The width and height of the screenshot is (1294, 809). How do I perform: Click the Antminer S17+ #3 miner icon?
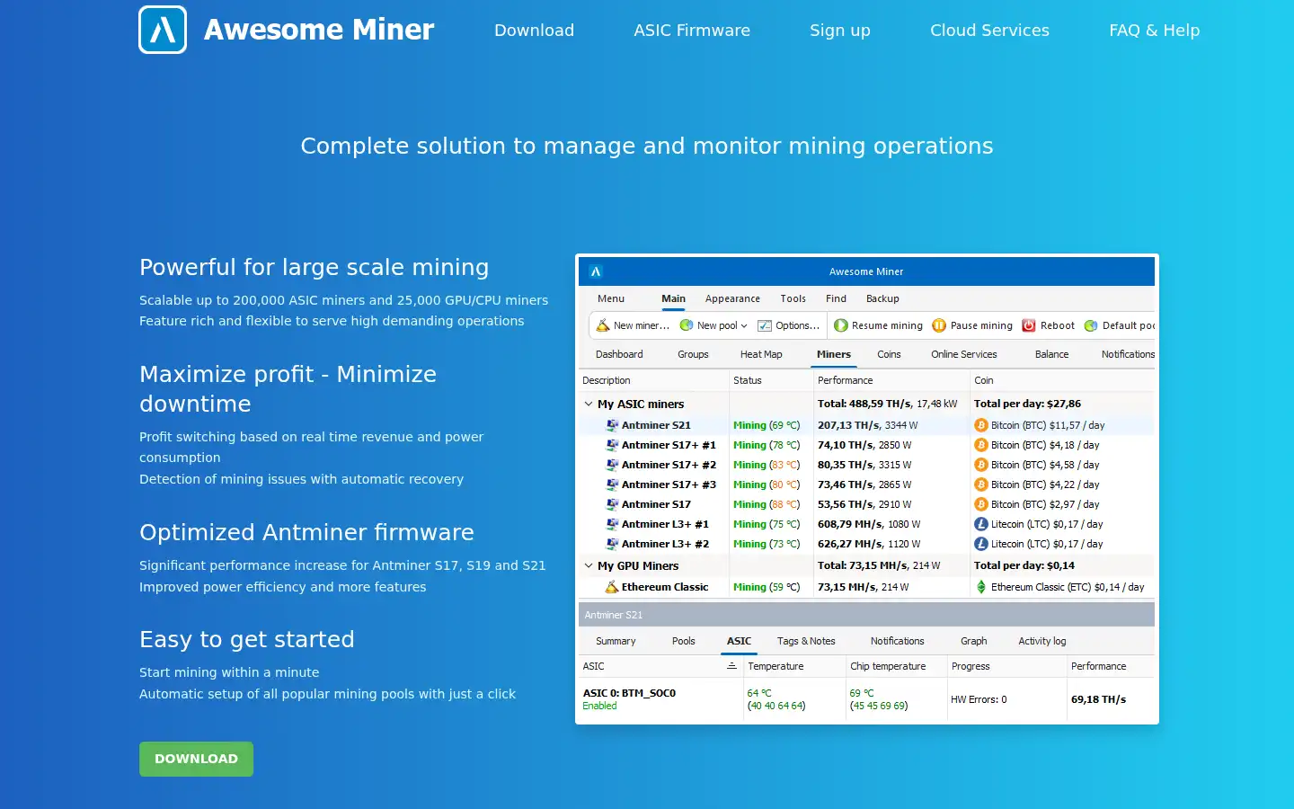tap(612, 485)
